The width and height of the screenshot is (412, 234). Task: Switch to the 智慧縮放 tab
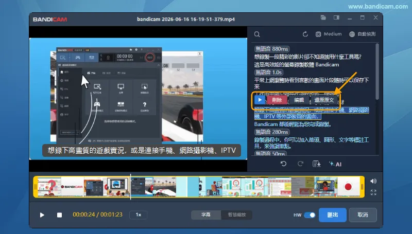click(237, 214)
